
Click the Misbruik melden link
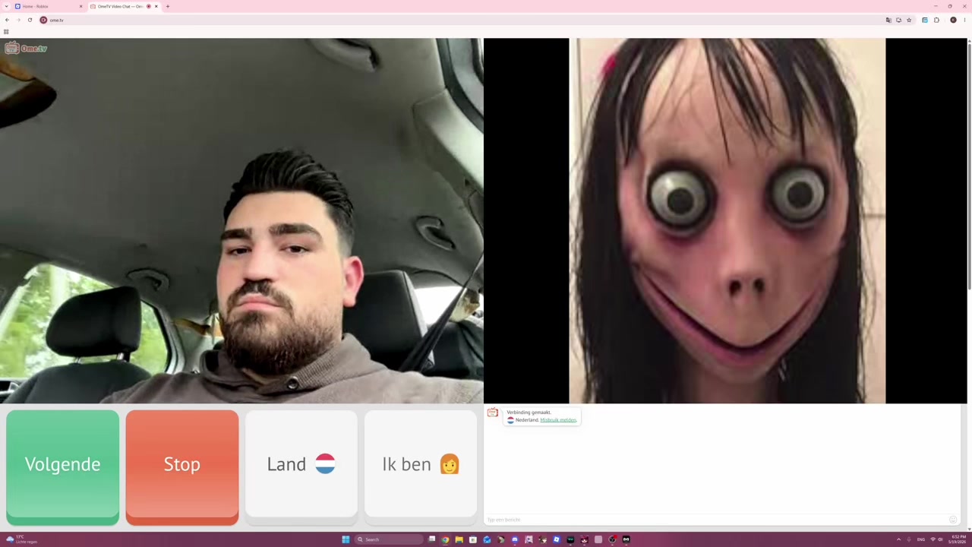(558, 420)
